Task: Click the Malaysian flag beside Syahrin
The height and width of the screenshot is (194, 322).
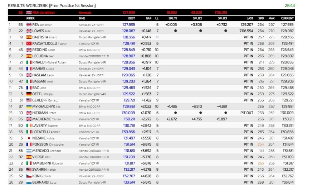Action: pyautogui.click(x=29, y=170)
